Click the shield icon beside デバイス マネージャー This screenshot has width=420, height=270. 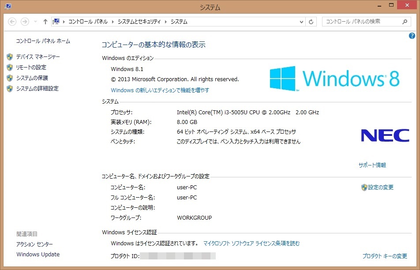pyautogui.click(x=10, y=57)
